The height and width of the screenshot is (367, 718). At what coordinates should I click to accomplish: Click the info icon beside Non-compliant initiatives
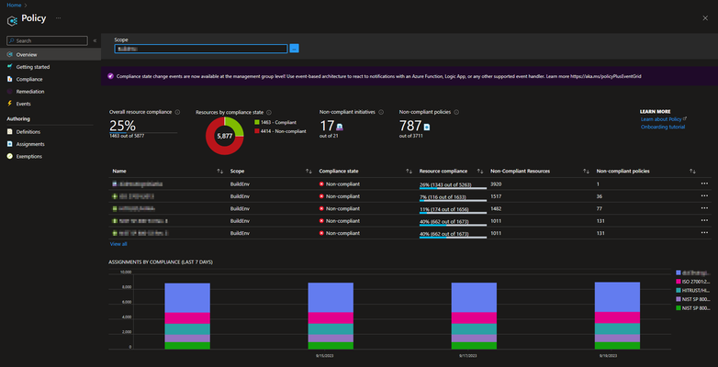point(381,112)
